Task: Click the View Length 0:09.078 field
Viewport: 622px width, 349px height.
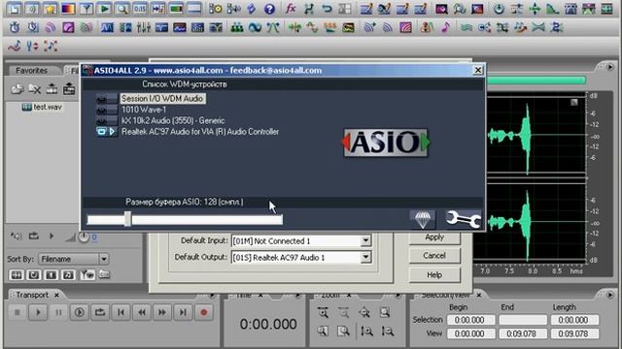Action: point(574,333)
